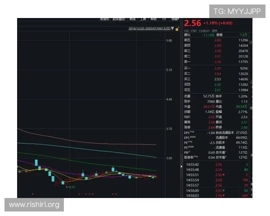Click the 跌停 price 2.40
The height and width of the screenshot is (216, 270).
(244, 127)
